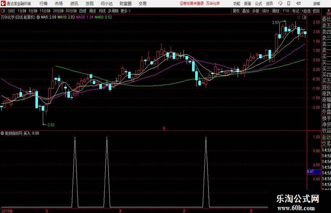331x213 pixels.
Task: Click the R 300 indicator icon
Action: pyautogui.click(x=329, y=12)
